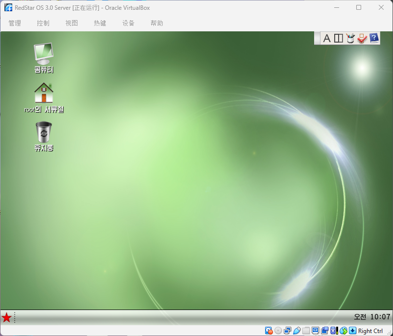Image resolution: width=393 pixels, height=336 pixels.
Task: Open the 管理 menu
Action: pyautogui.click(x=15, y=23)
